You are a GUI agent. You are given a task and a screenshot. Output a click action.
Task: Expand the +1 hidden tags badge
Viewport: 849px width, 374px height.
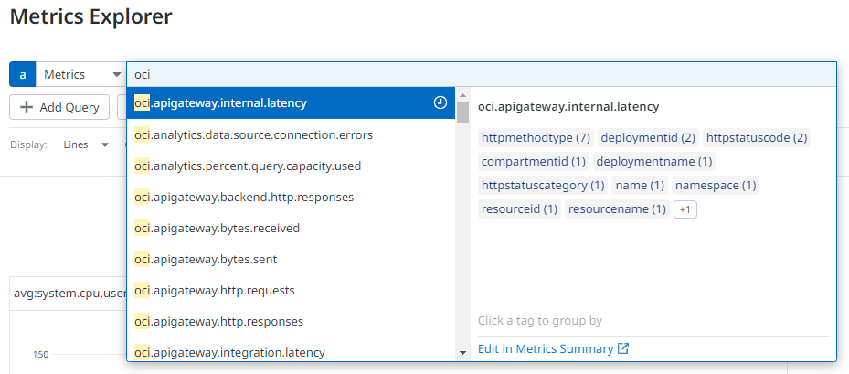click(x=685, y=209)
